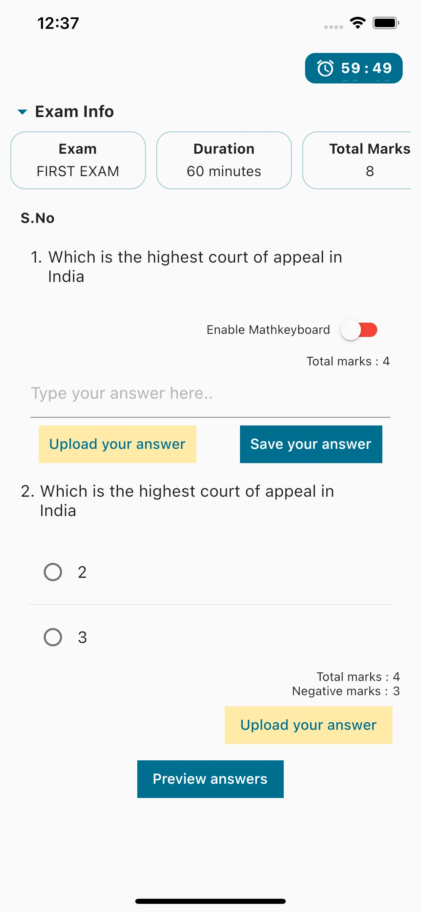
Task: Click Upload your answer for question 2
Action: tap(308, 725)
